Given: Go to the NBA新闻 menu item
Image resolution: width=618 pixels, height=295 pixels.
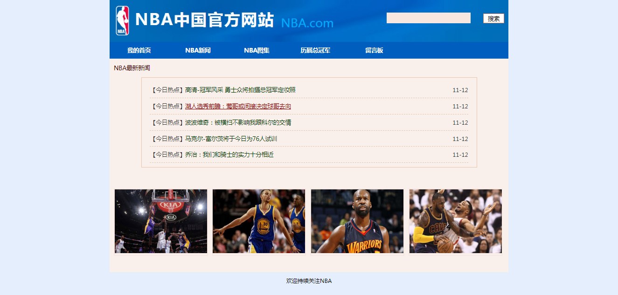Looking at the screenshot, I should (198, 50).
